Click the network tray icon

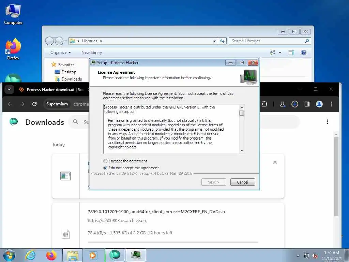tap(306, 256)
